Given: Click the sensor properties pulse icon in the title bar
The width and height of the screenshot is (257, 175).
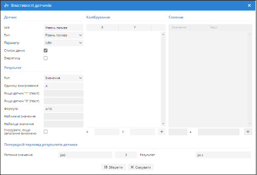Looking at the screenshot, I should [6, 6].
